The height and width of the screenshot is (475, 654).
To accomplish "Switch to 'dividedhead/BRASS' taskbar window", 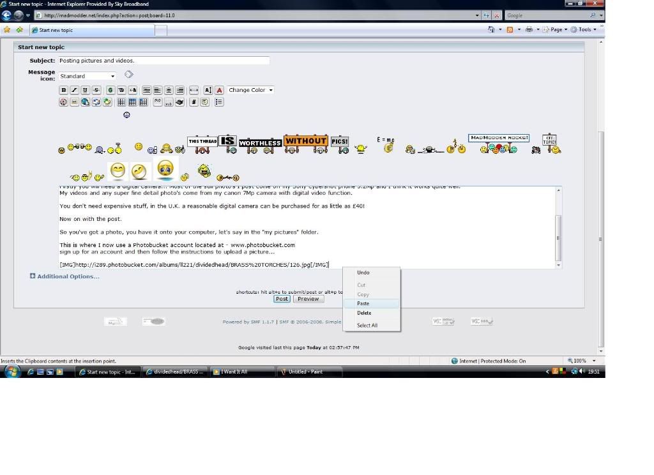I will 175,372.
